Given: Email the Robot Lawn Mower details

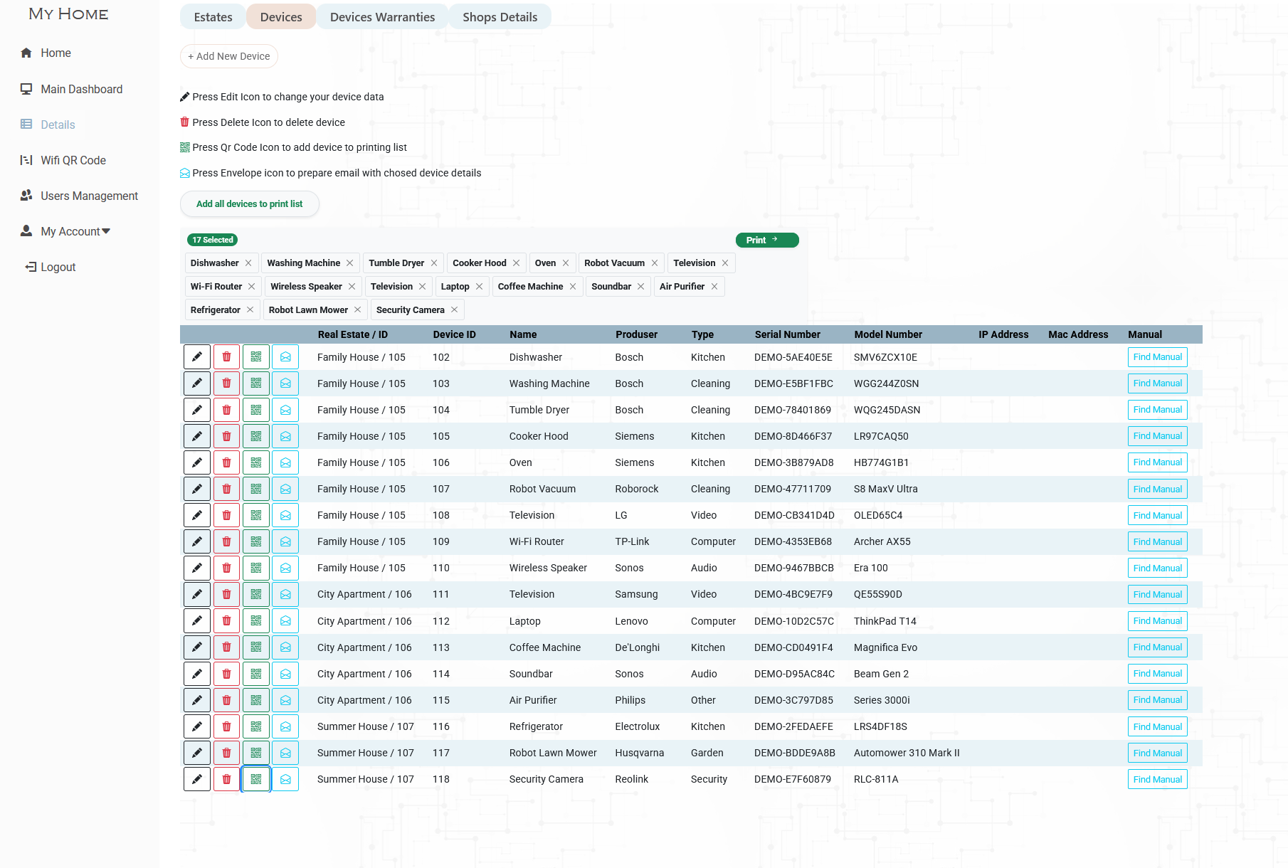Looking at the screenshot, I should coord(285,753).
